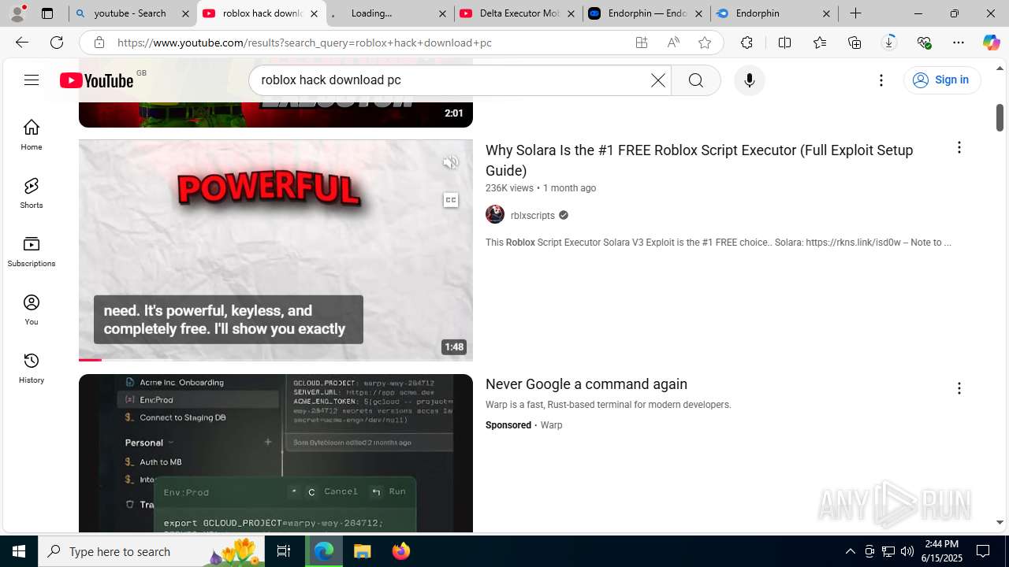Click the YouTube logo

97,80
